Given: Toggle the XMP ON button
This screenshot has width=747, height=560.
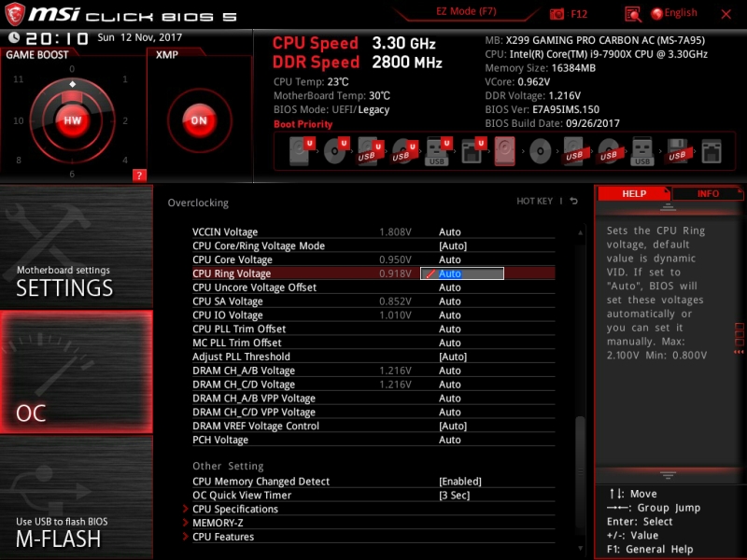Looking at the screenshot, I should [x=199, y=120].
